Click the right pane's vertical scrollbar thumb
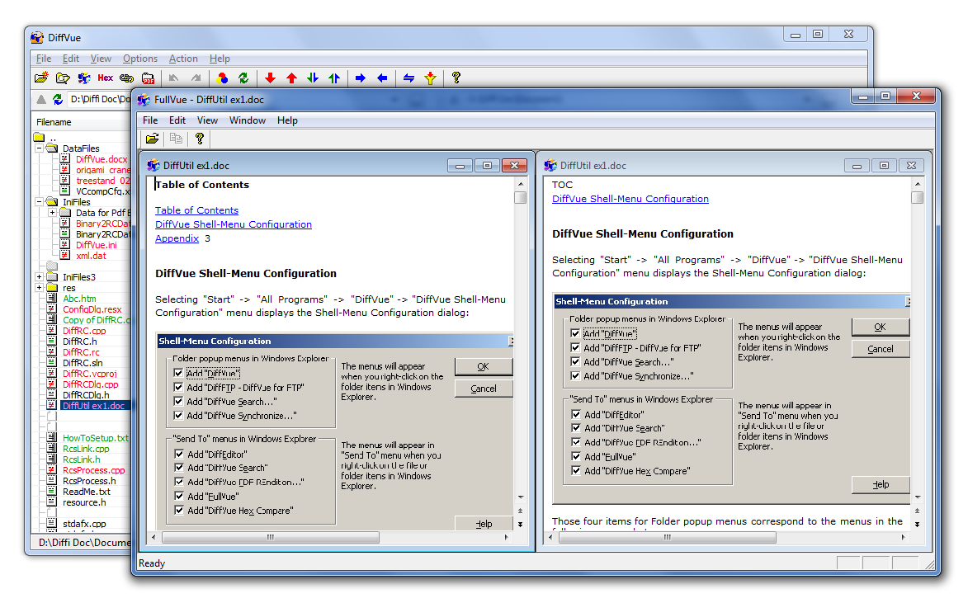Viewport: 968px width, 603px height. pos(918,197)
